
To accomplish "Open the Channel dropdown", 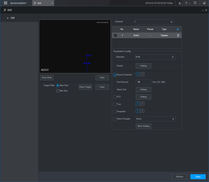I will pos(154,22).
